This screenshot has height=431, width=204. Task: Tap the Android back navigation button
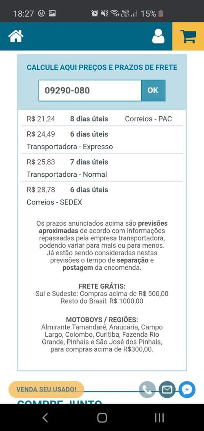coord(45,418)
